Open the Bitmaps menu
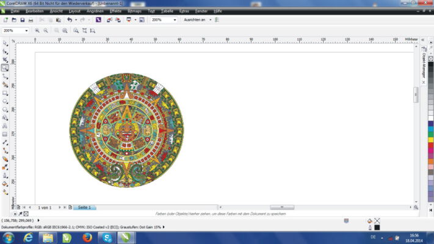434x244 pixels. (135, 11)
